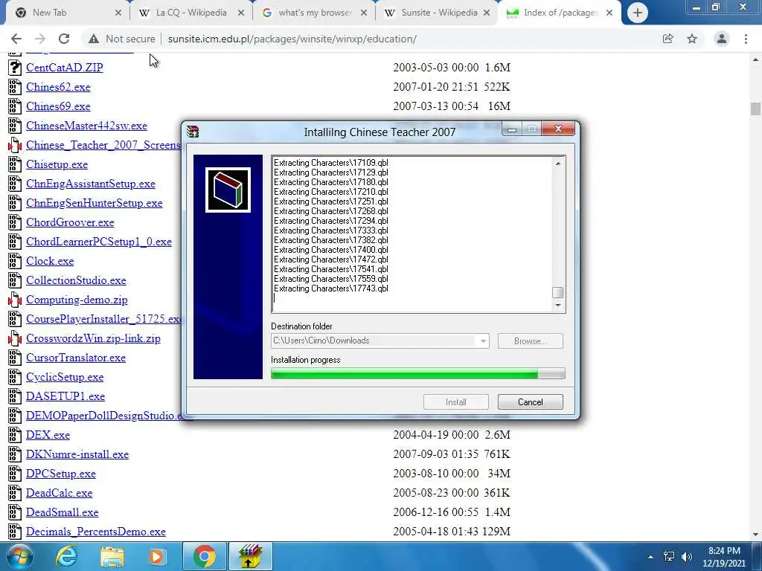Click the address bar URL

pyautogui.click(x=292, y=39)
